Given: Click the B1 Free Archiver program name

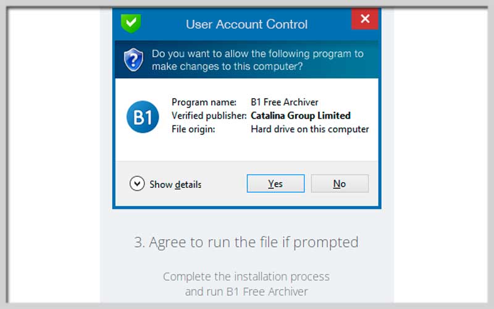Looking at the screenshot, I should pos(285,102).
